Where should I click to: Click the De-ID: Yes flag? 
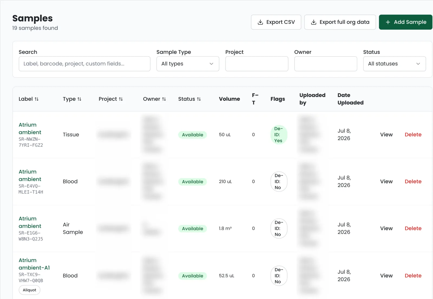pos(278,135)
